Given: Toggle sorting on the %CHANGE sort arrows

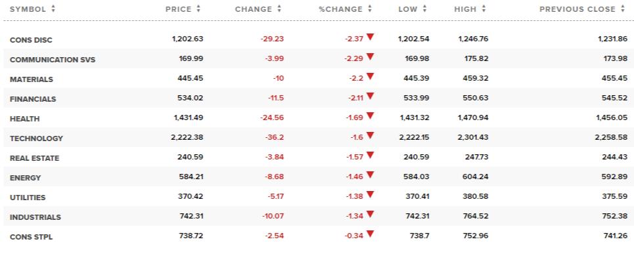Looking at the screenshot, I should click(x=370, y=9).
